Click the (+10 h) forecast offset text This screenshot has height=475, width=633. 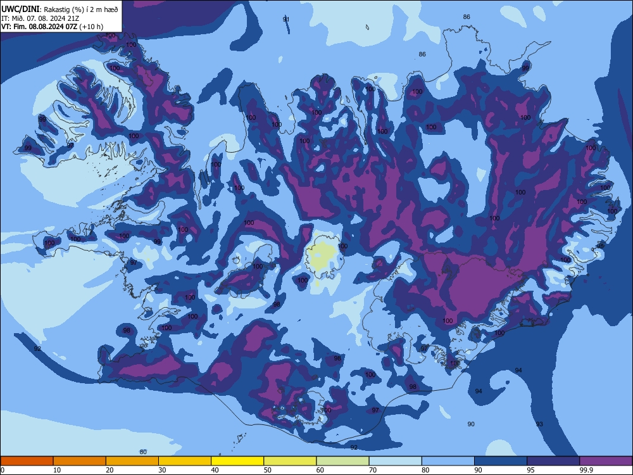pyautogui.click(x=91, y=27)
